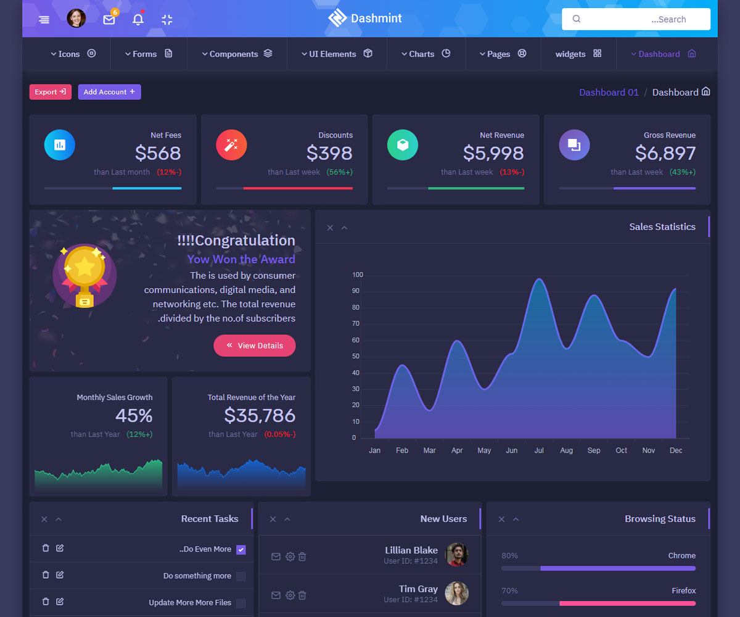Collapse the Sales Statistics panel
Screen dimensions: 740x617
345,228
